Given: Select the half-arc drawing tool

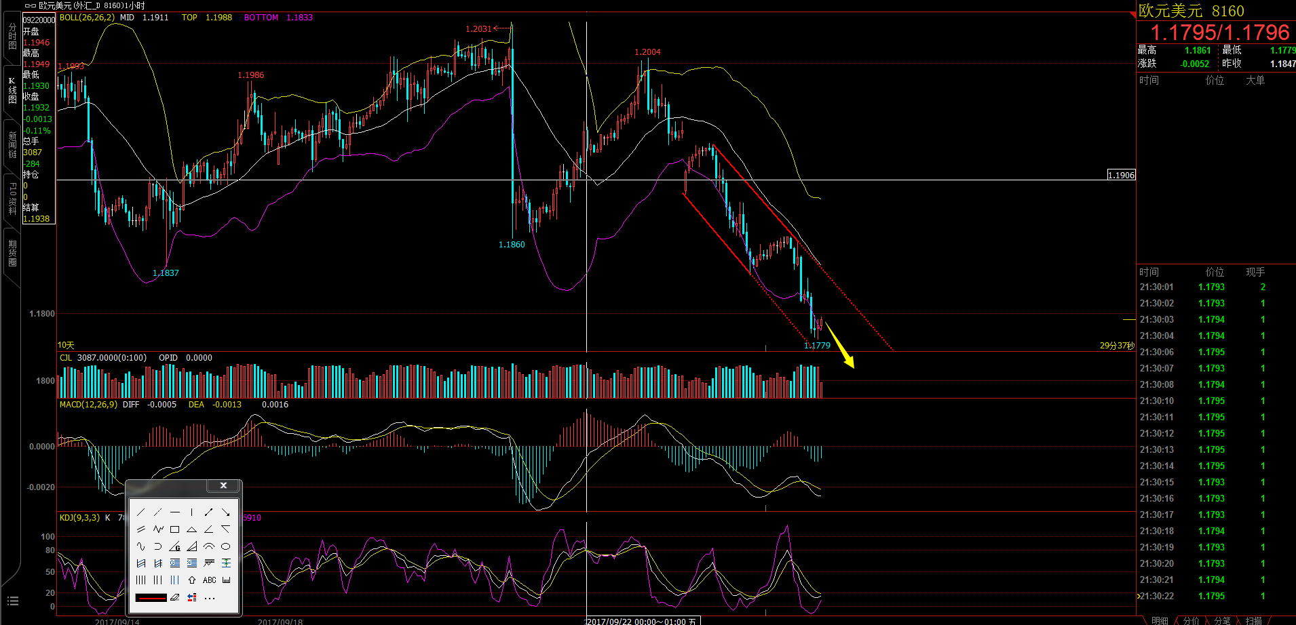Looking at the screenshot, I should [158, 546].
